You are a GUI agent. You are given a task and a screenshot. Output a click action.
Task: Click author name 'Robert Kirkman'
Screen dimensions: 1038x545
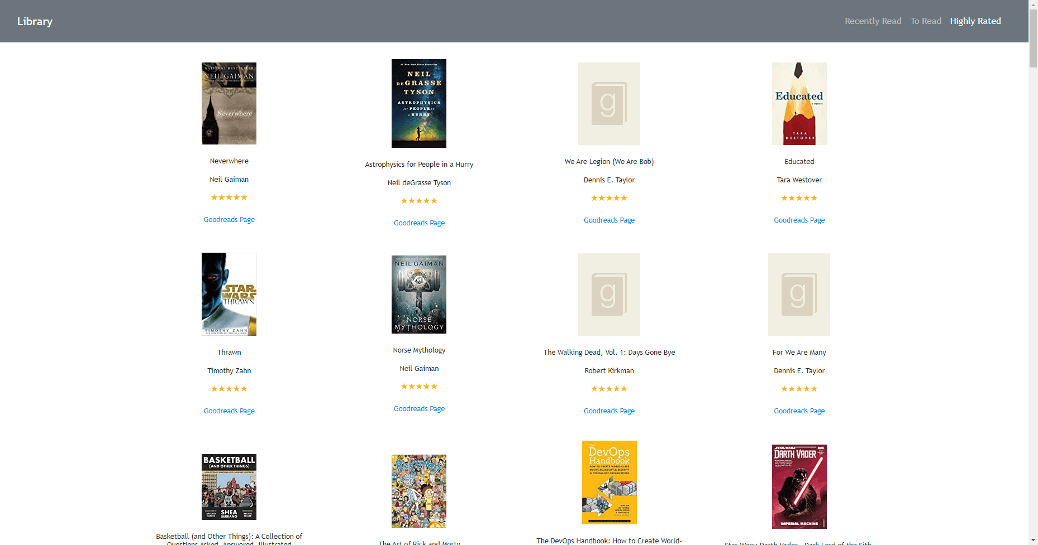(x=609, y=371)
